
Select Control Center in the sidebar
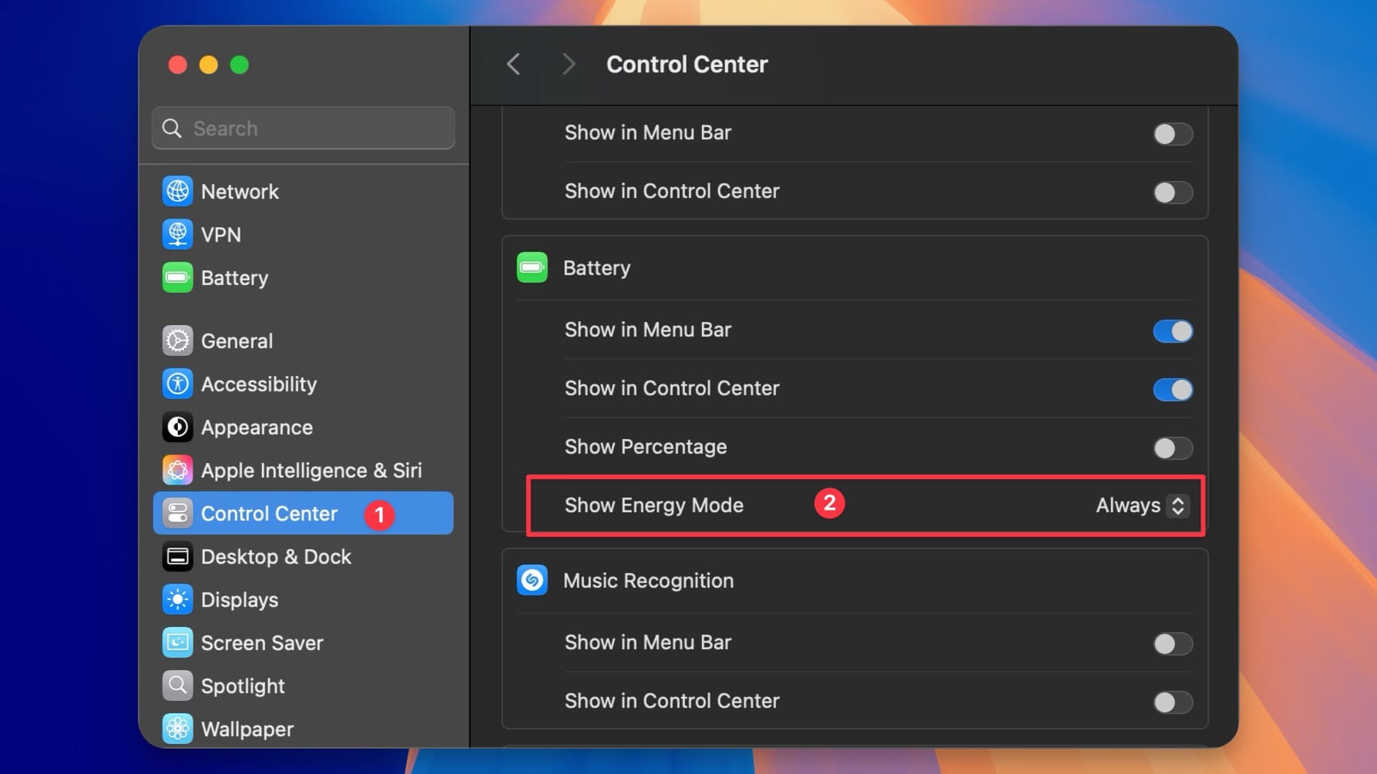tap(303, 513)
